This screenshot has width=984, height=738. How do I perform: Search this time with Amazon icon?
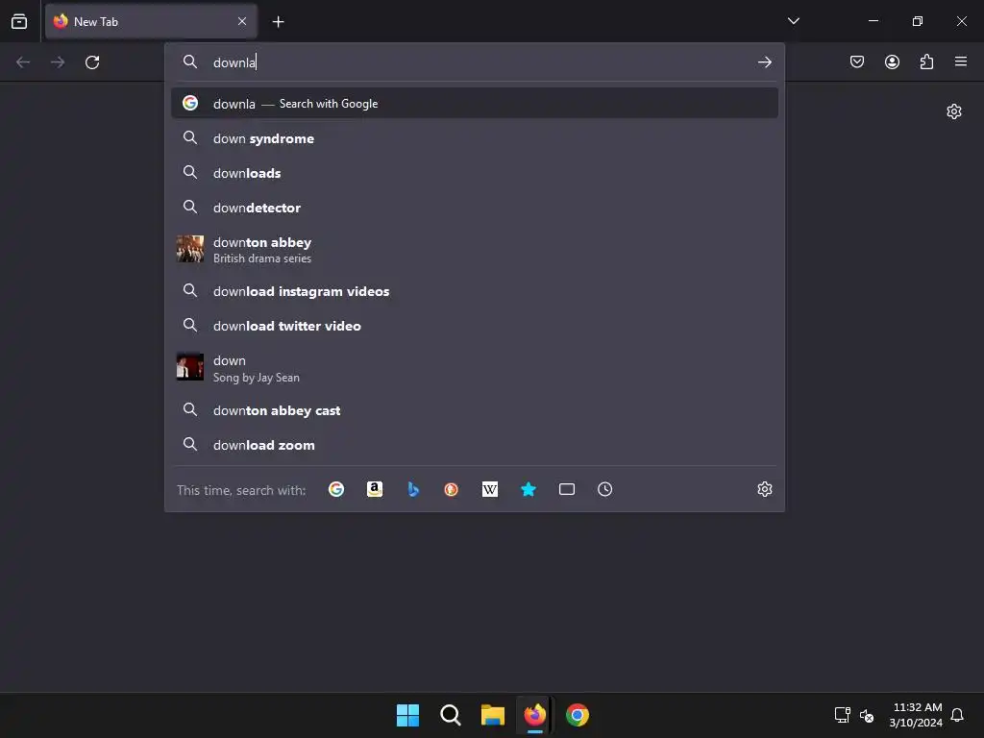pos(375,489)
